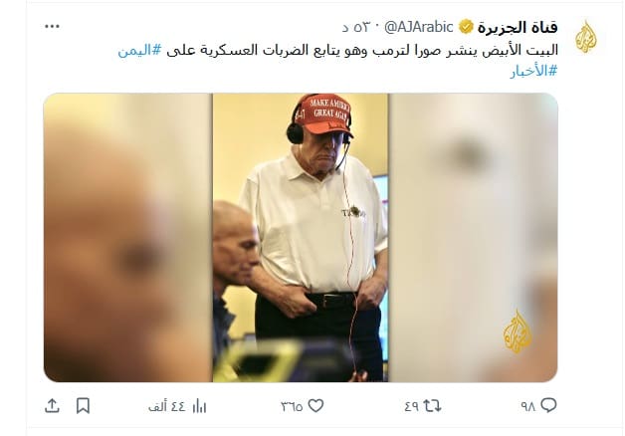Open the reply comment icon
Image resolution: width=625 pixels, height=436 pixels.
pos(549,405)
